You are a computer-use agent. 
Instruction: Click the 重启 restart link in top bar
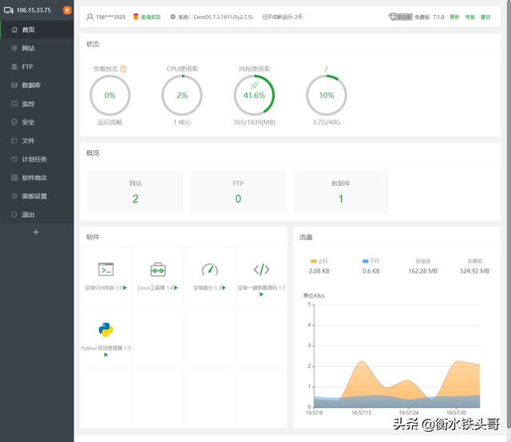pos(485,17)
